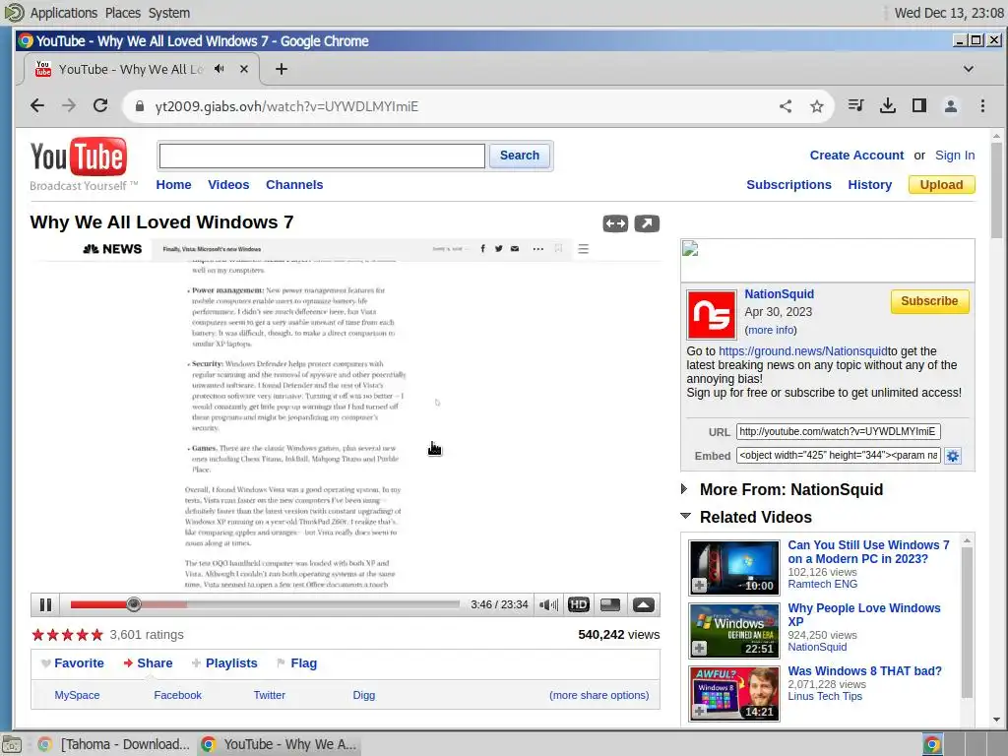Open History page
The width and height of the screenshot is (1008, 756).
(x=870, y=184)
